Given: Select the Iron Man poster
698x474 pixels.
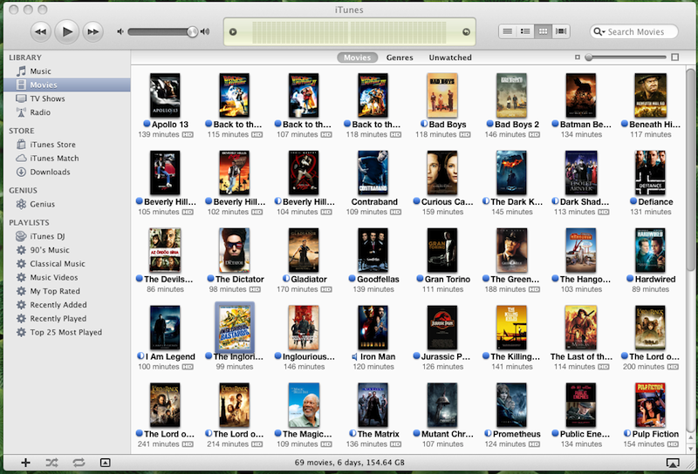Looking at the screenshot, I should click(373, 328).
